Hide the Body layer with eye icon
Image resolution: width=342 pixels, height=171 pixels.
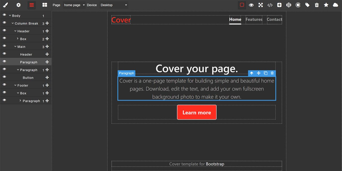point(4,15)
